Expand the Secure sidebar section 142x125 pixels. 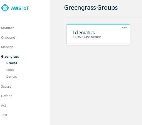[6, 86]
